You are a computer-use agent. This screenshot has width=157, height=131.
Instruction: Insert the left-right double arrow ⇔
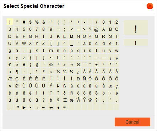(x=51, y=107)
